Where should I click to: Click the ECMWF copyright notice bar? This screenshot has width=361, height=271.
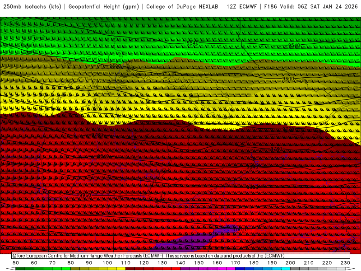tap(181, 256)
